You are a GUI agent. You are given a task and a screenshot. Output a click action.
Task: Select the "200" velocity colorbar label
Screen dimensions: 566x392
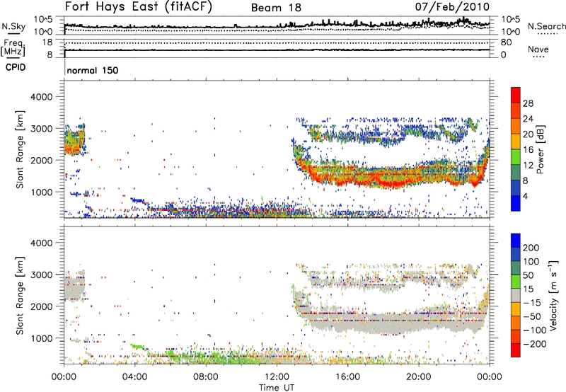point(531,248)
